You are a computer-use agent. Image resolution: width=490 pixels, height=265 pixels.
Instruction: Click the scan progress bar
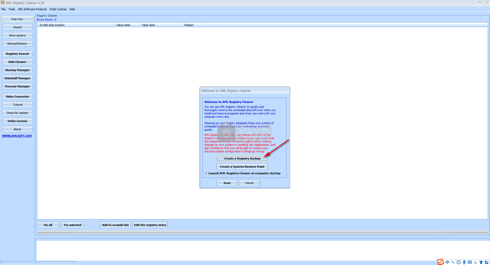tap(262, 232)
